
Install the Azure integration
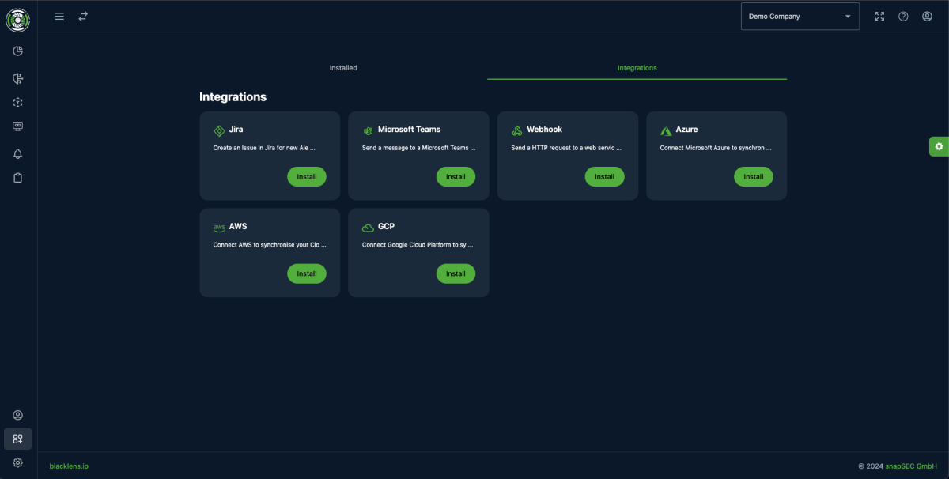[754, 177]
